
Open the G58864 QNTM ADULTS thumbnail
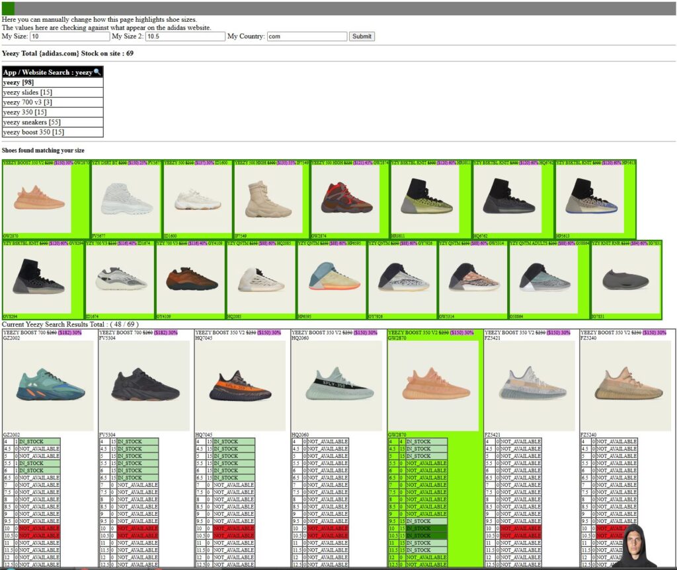click(x=544, y=279)
